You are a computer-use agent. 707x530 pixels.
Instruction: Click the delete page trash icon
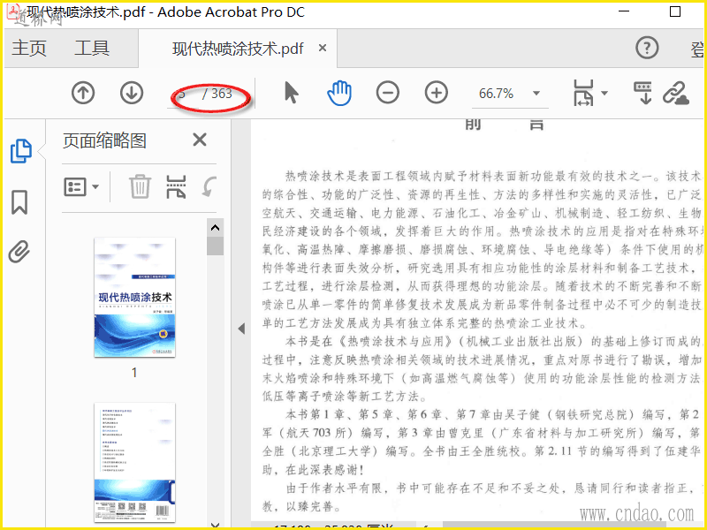point(140,186)
